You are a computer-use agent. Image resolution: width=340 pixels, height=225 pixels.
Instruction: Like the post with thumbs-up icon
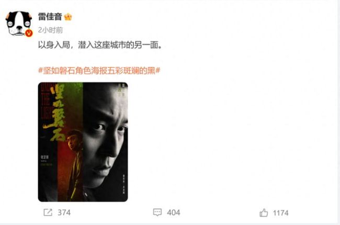(x=264, y=212)
